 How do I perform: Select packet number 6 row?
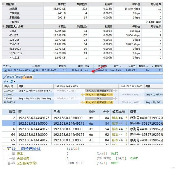[82, 129]
